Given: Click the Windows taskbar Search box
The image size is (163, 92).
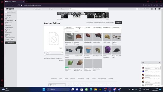Looking at the screenshot, I should (58, 89).
